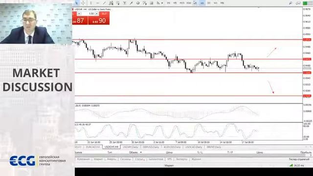Open the Сигналы terminal tab
This screenshot has height=176, width=313.
[x=125, y=159]
